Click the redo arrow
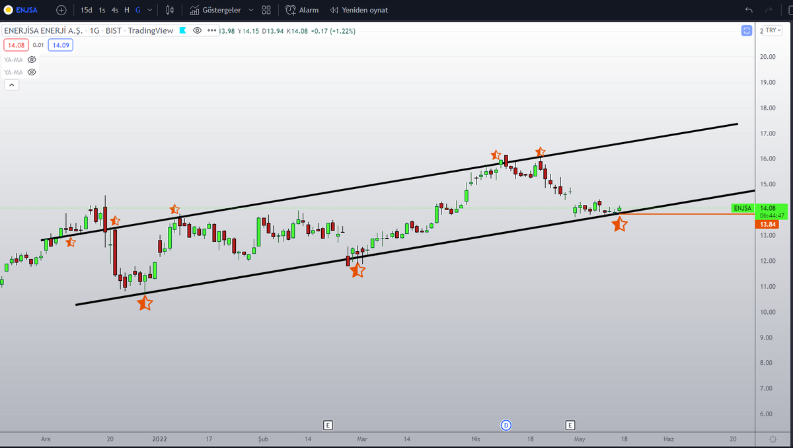793x448 pixels. point(769,10)
